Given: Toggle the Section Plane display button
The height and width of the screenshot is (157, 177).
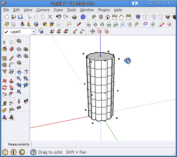Looking at the screenshot, I should [99, 31].
